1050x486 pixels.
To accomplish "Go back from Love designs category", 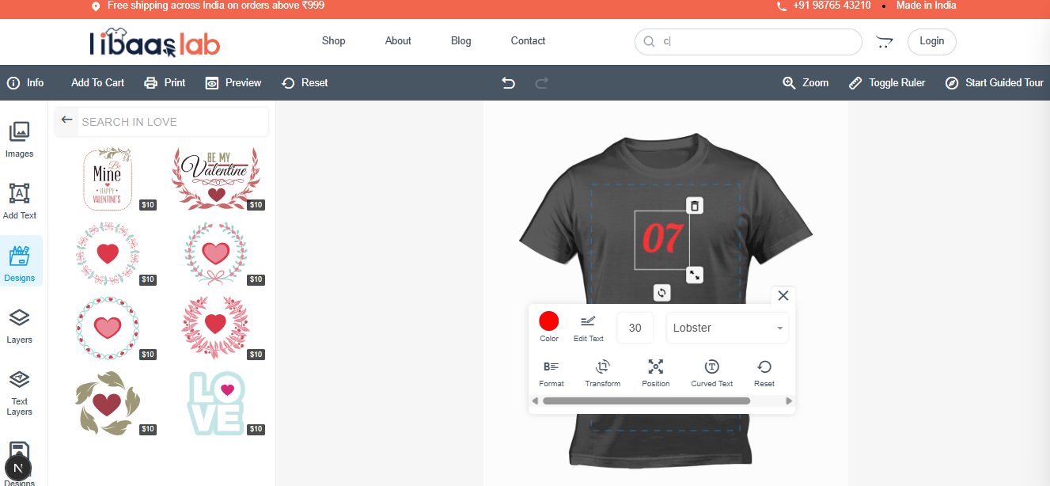I will click(x=66, y=121).
